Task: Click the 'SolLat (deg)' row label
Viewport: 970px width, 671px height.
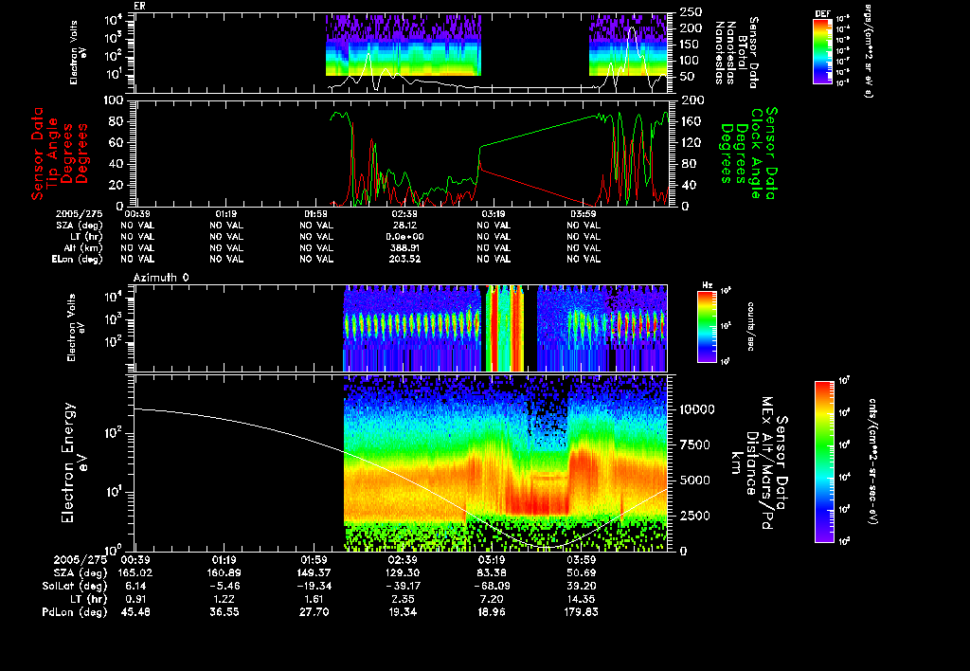Action: tap(75, 586)
